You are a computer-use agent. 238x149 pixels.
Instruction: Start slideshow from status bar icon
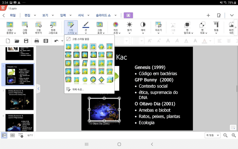point(21,135)
